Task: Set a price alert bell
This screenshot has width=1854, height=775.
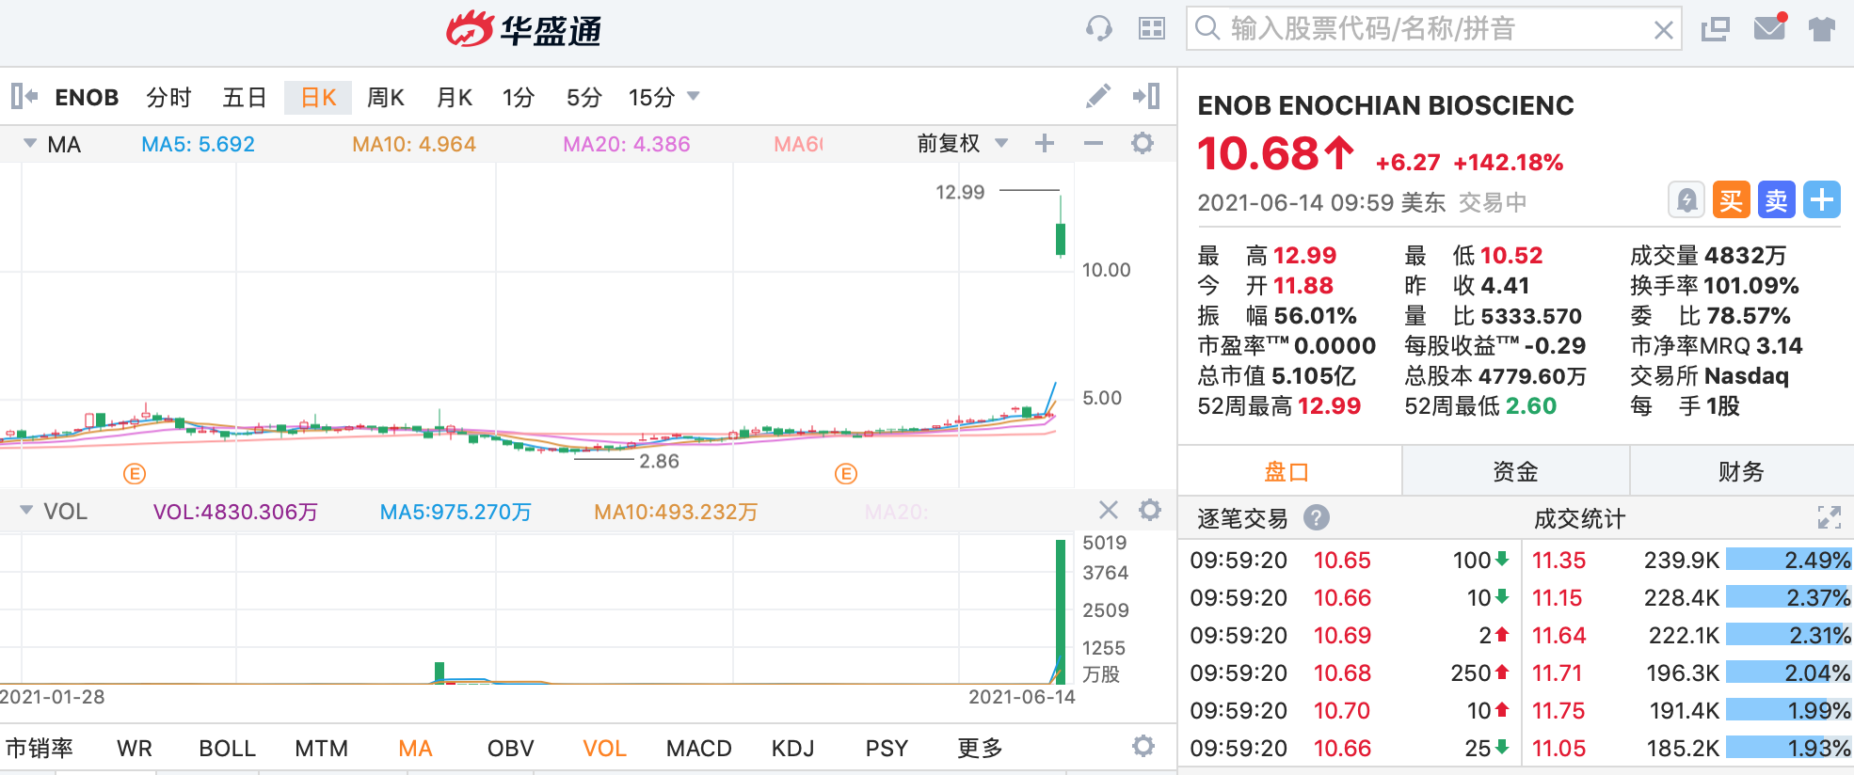Action: (1687, 199)
